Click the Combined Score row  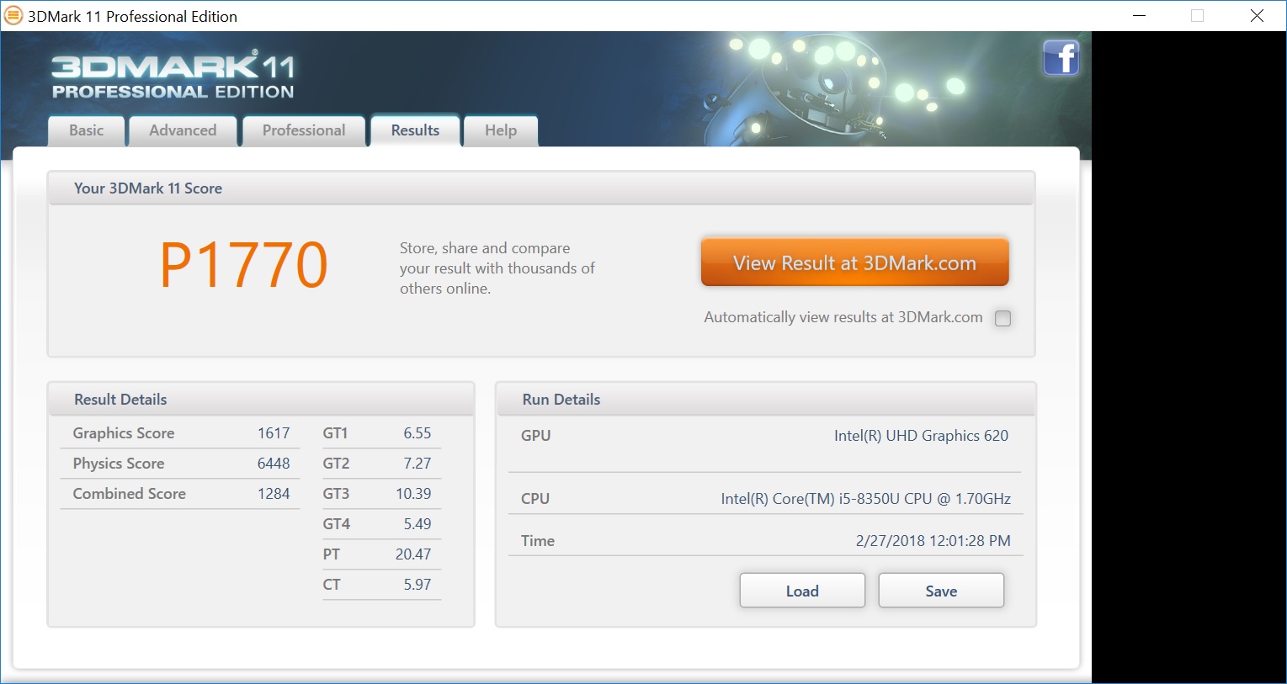point(180,494)
